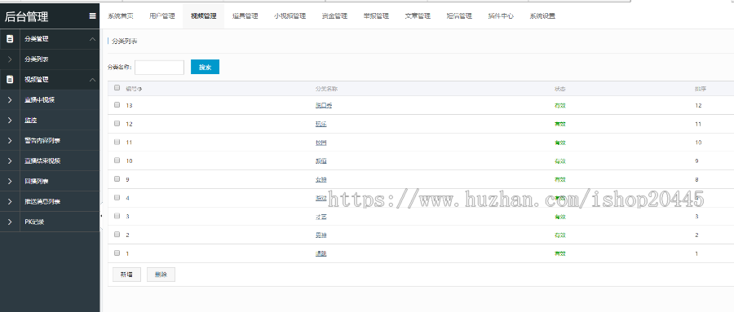Click the 后台管理 title logo
Viewport: 734px width, 312px height.
[x=26, y=17]
